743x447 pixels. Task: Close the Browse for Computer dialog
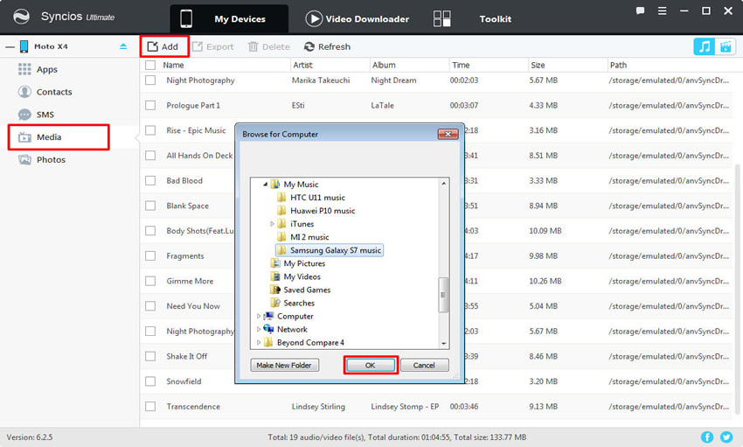point(448,134)
